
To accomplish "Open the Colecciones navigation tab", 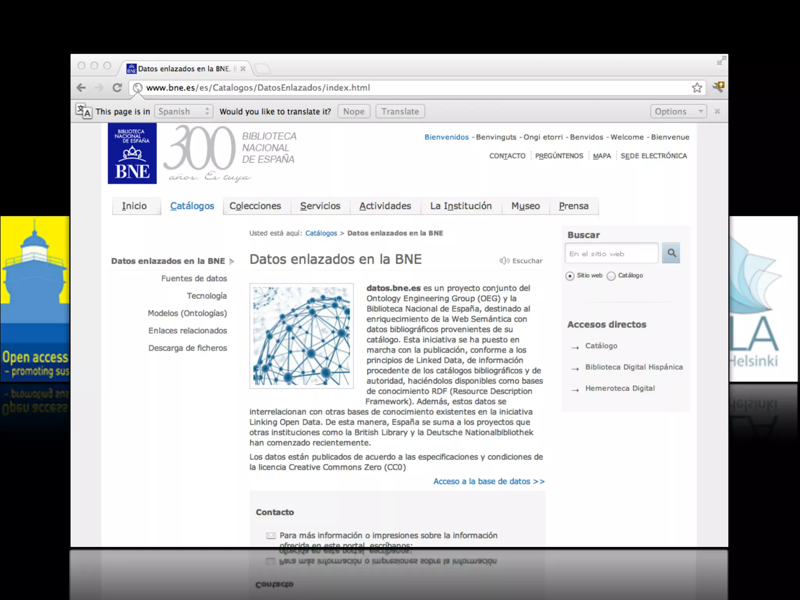I will pyautogui.click(x=255, y=206).
